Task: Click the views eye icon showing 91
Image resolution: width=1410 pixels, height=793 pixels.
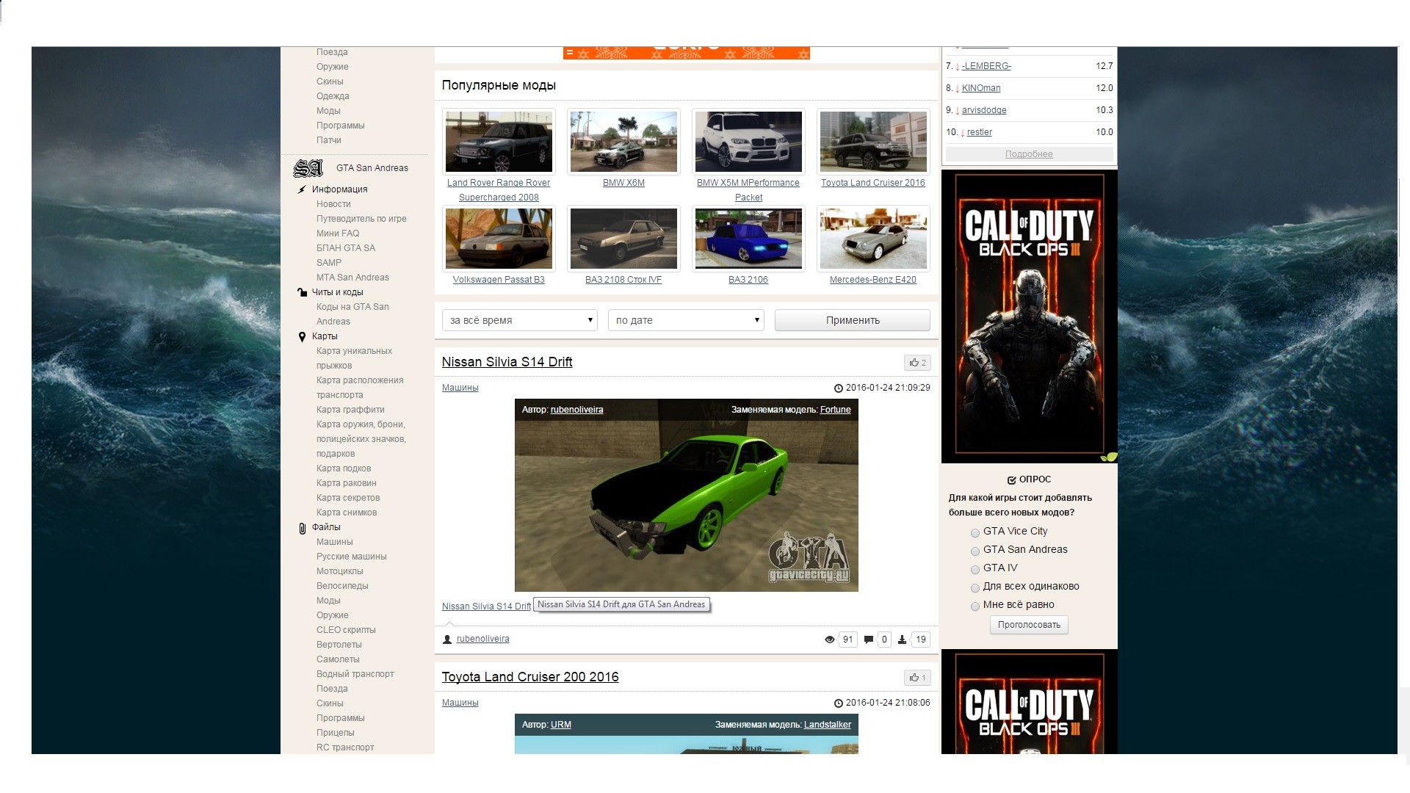Action: click(x=830, y=640)
